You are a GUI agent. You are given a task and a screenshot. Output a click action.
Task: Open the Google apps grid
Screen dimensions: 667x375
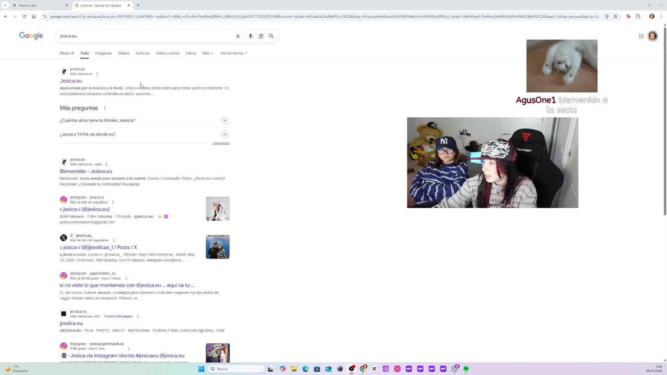click(641, 36)
